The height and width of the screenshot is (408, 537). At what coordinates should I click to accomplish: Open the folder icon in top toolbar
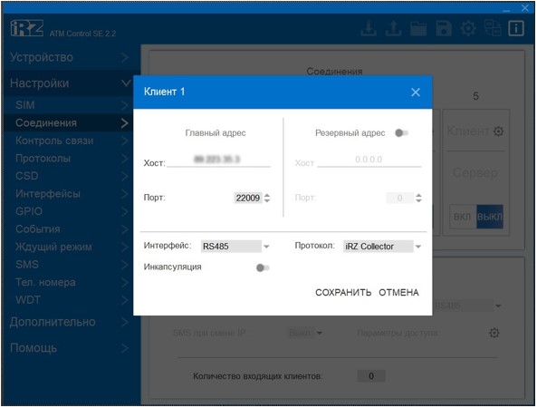(418, 28)
